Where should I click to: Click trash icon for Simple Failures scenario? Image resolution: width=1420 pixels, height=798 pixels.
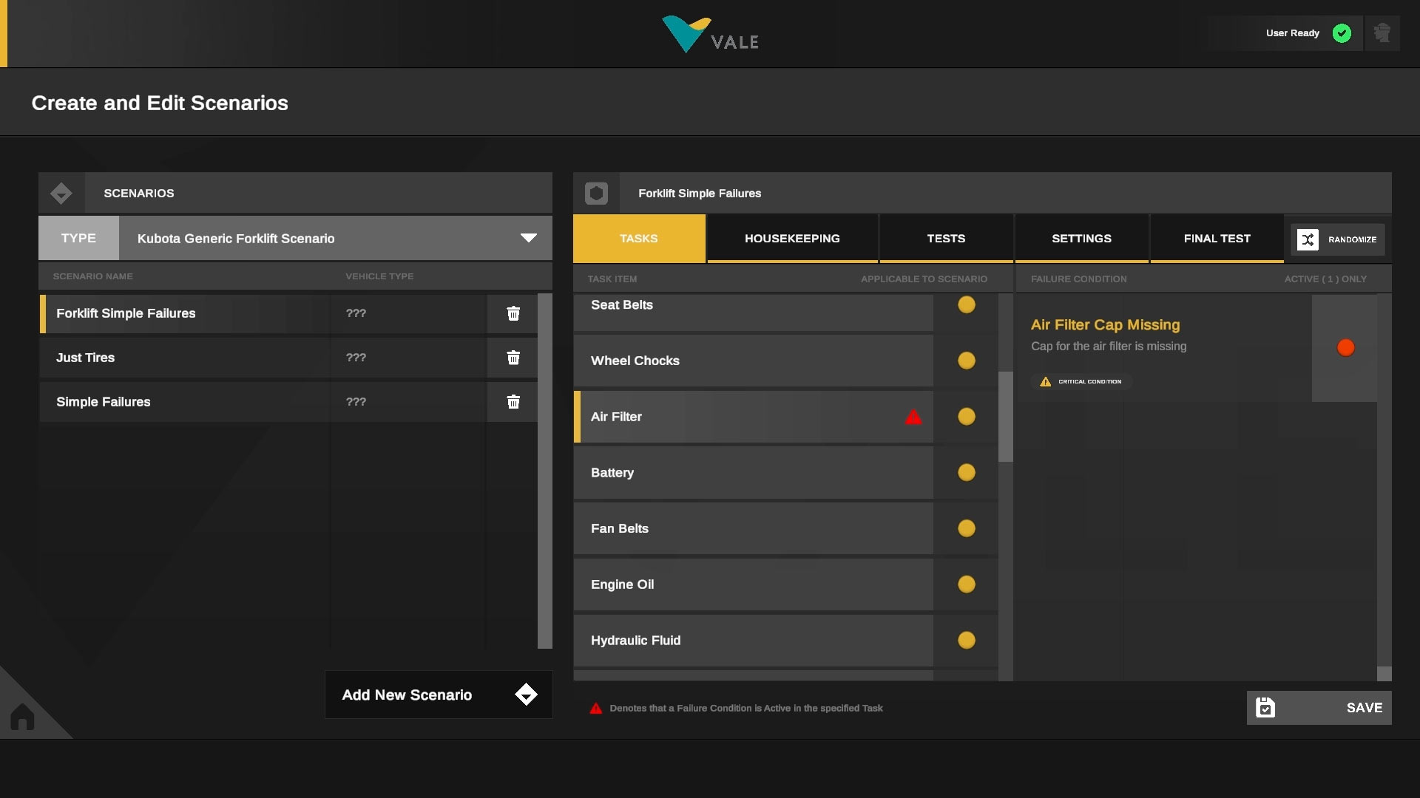513,402
